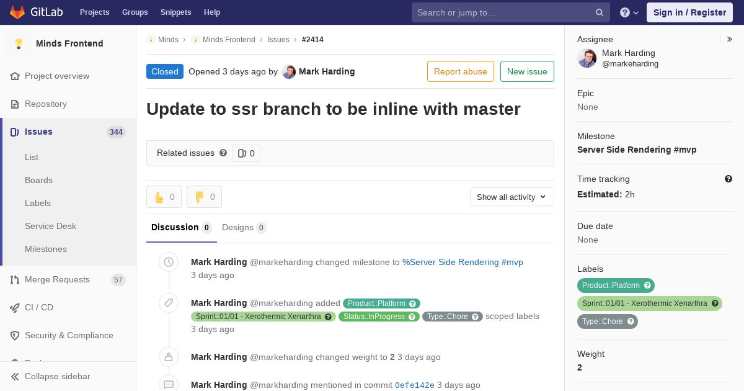Click the milestone clock icon in activity
The image size is (744, 391).
(169, 263)
